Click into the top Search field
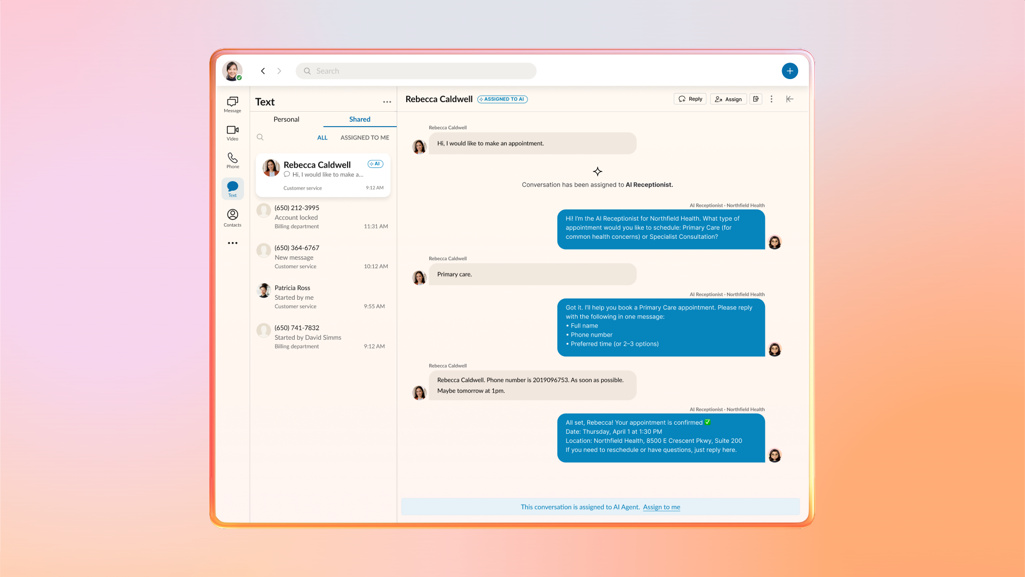The image size is (1025, 577). pos(416,71)
